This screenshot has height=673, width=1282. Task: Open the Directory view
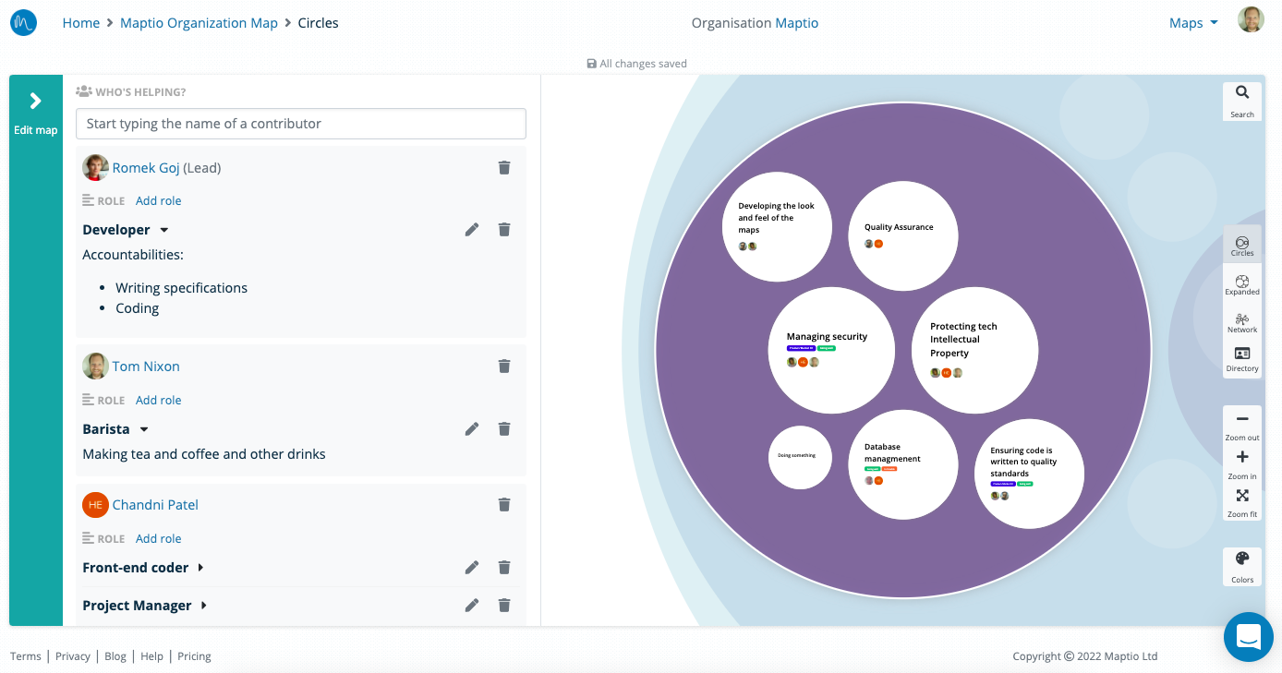pyautogui.click(x=1241, y=359)
